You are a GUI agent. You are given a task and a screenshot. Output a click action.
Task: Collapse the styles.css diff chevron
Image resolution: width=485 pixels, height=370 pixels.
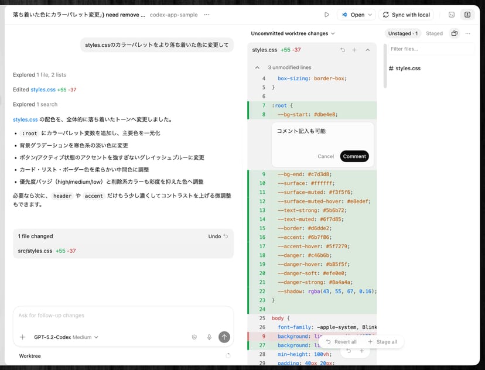[367, 50]
